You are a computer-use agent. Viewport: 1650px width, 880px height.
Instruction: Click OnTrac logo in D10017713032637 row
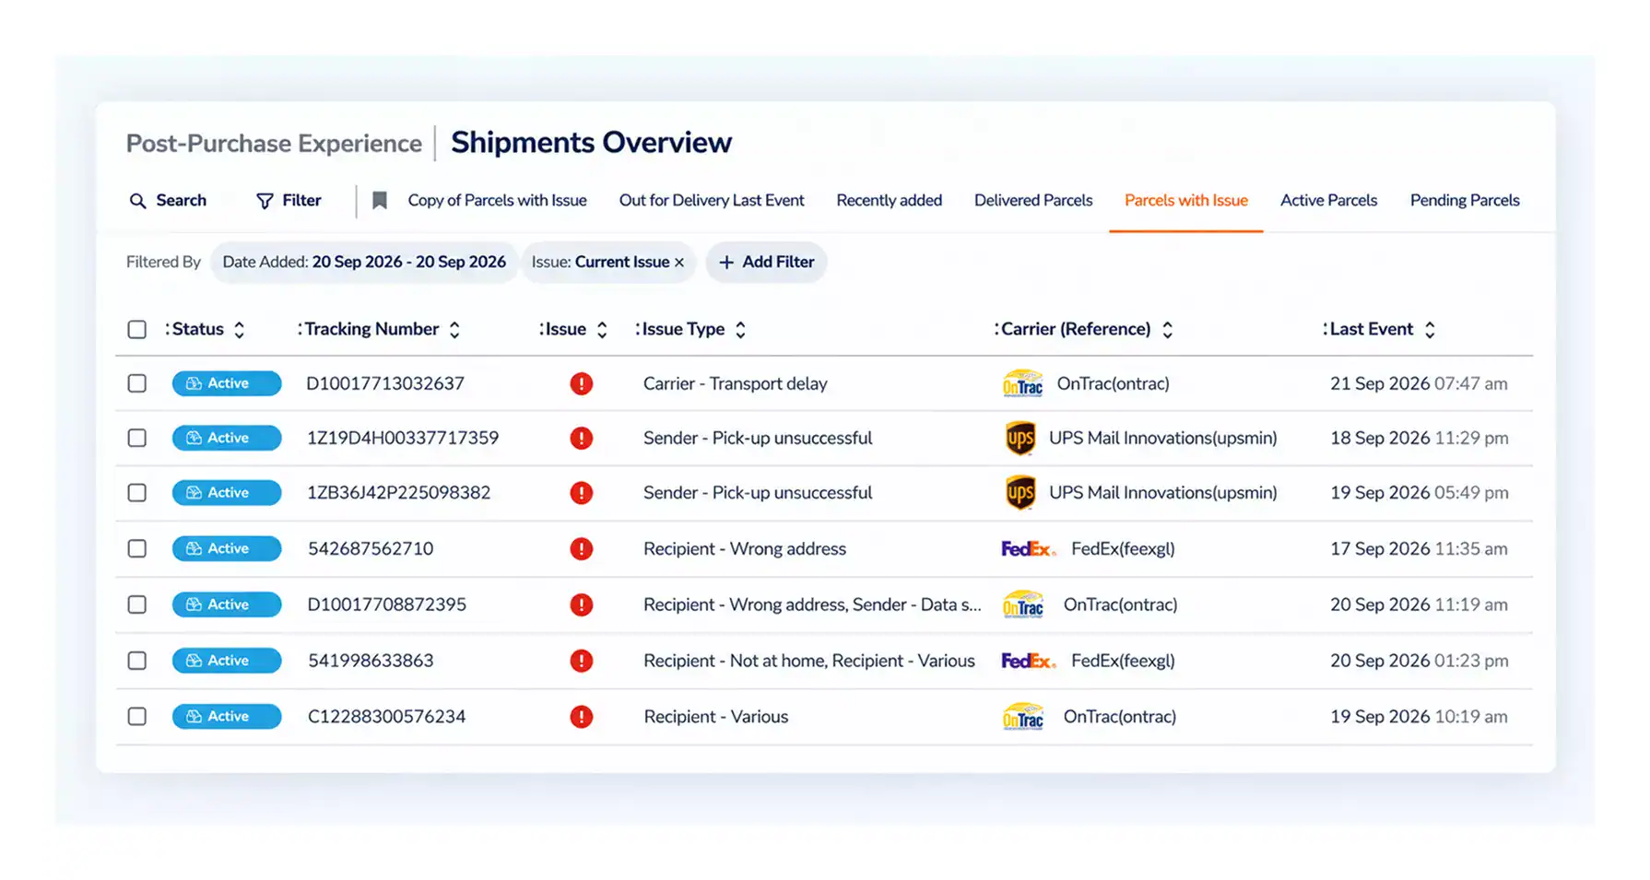click(1022, 383)
